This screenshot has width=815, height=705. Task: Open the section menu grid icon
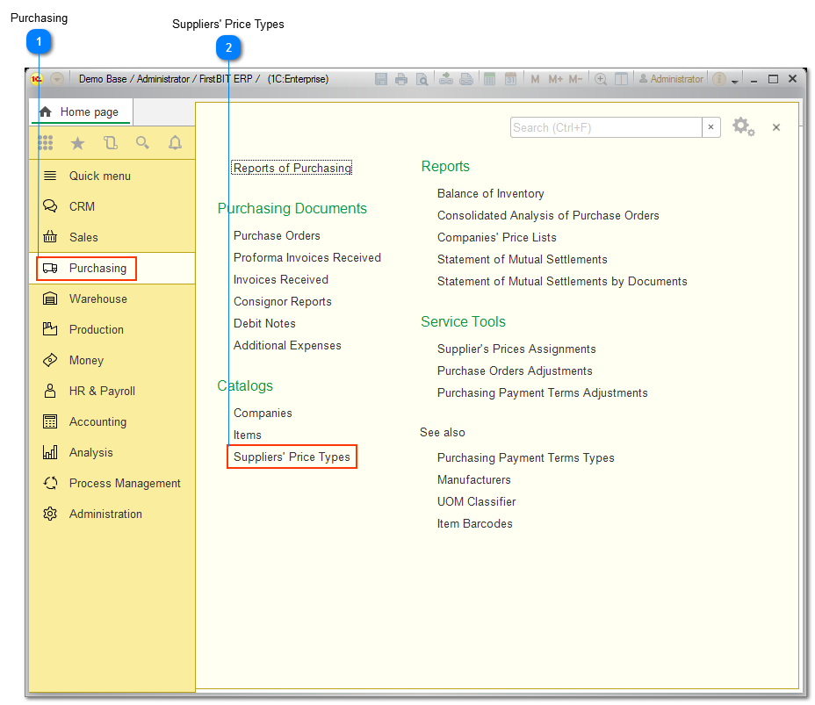[45, 142]
